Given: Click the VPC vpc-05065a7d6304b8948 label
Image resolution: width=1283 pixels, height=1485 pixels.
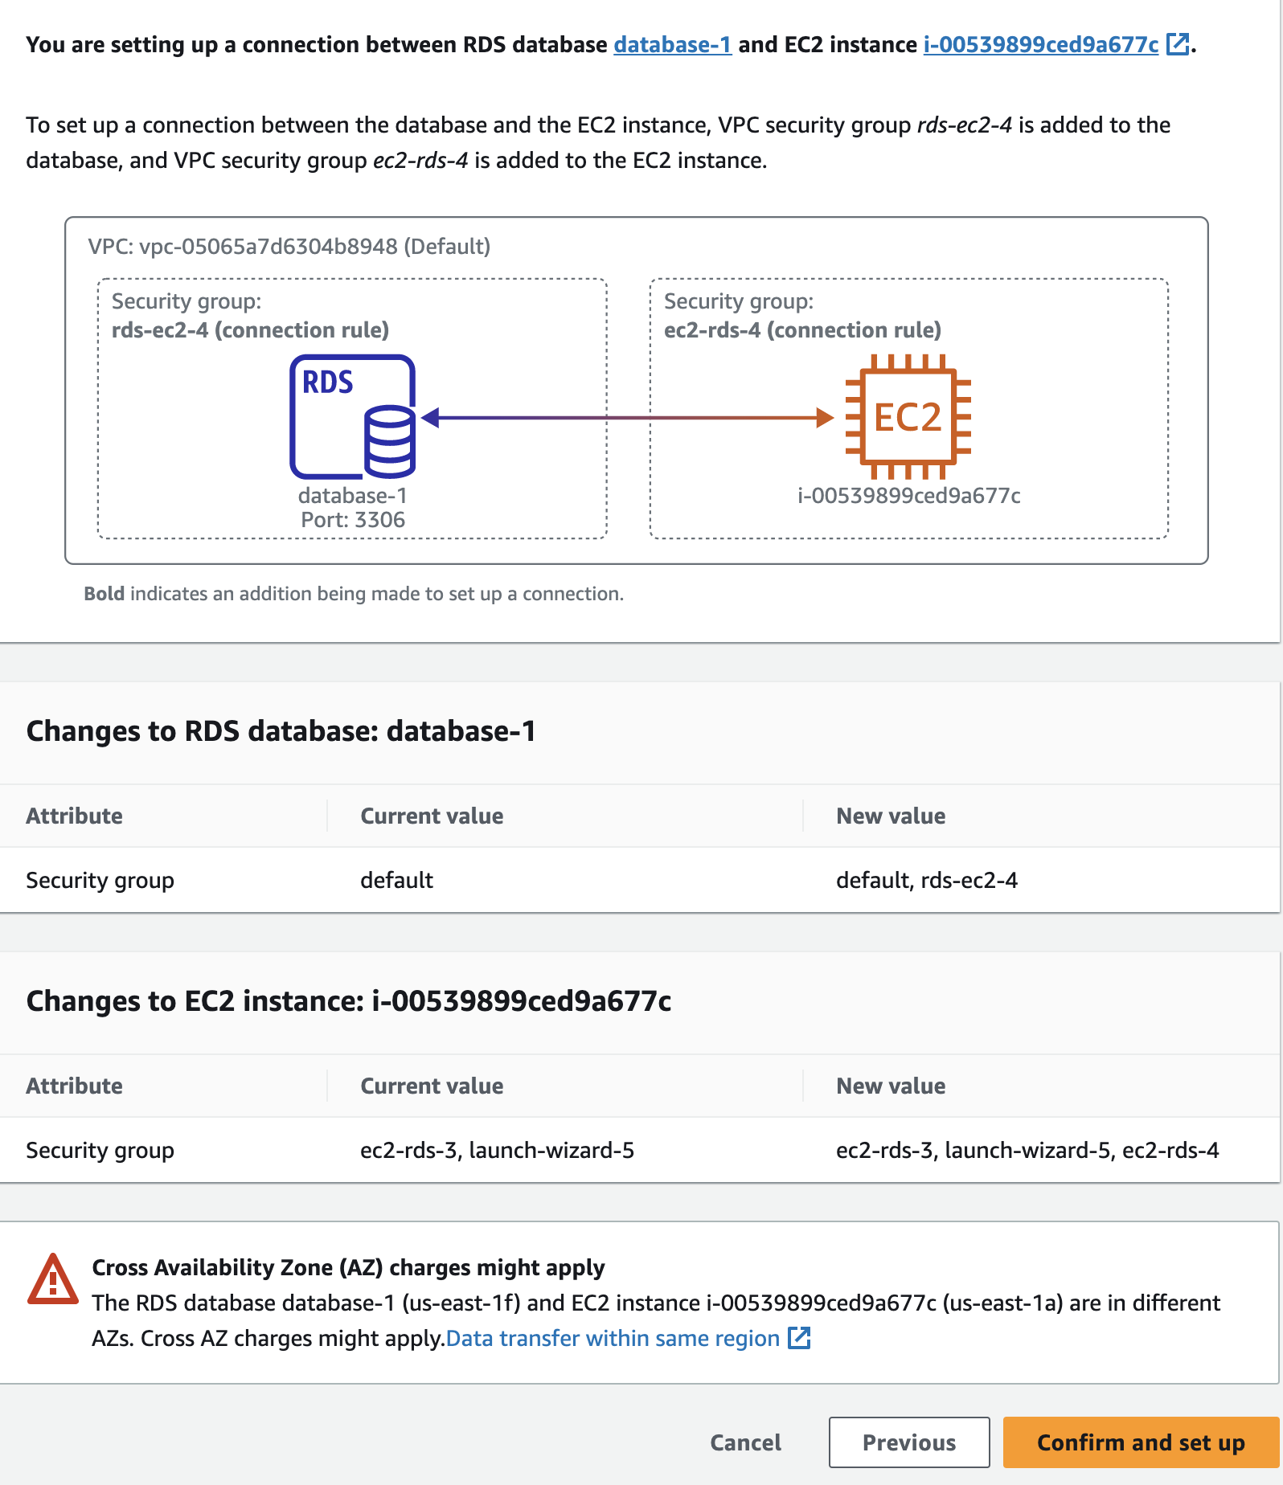Looking at the screenshot, I should tap(289, 246).
